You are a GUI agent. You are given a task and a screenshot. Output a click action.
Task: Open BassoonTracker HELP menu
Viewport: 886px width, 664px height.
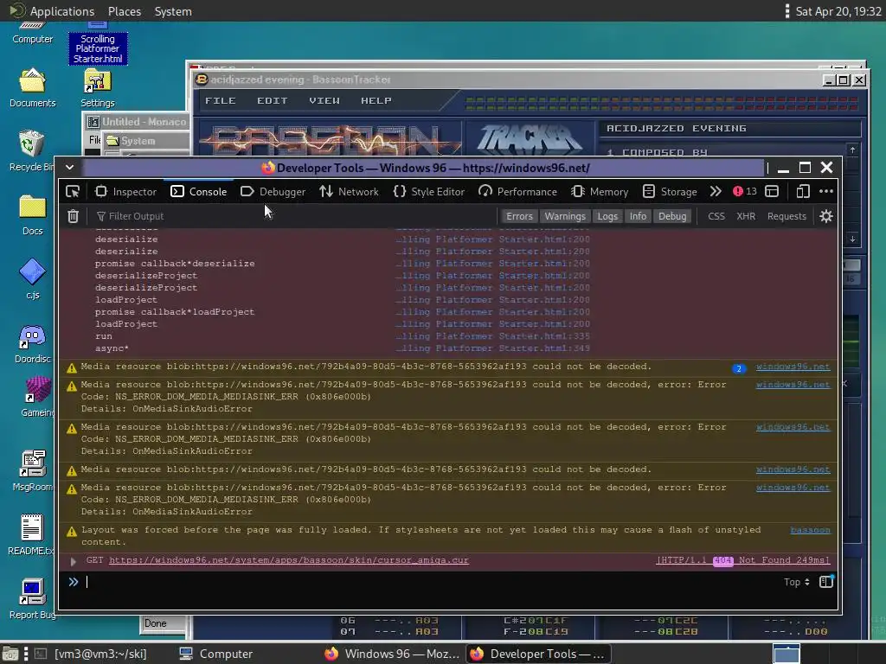(376, 100)
